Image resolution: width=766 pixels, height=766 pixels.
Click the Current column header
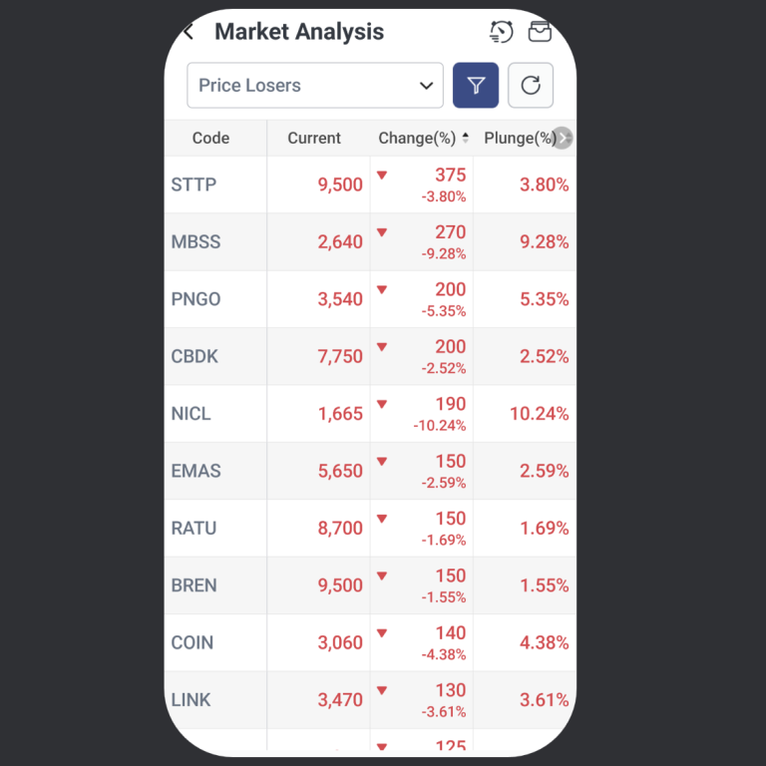coord(314,139)
